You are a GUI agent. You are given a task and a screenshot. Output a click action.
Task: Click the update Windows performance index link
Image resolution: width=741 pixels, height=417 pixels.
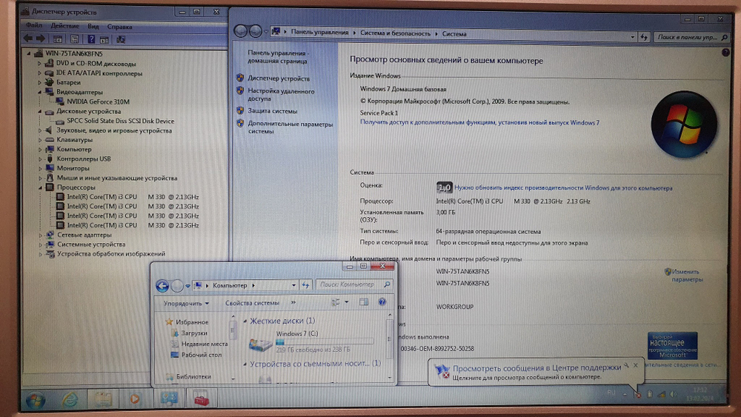(x=563, y=187)
